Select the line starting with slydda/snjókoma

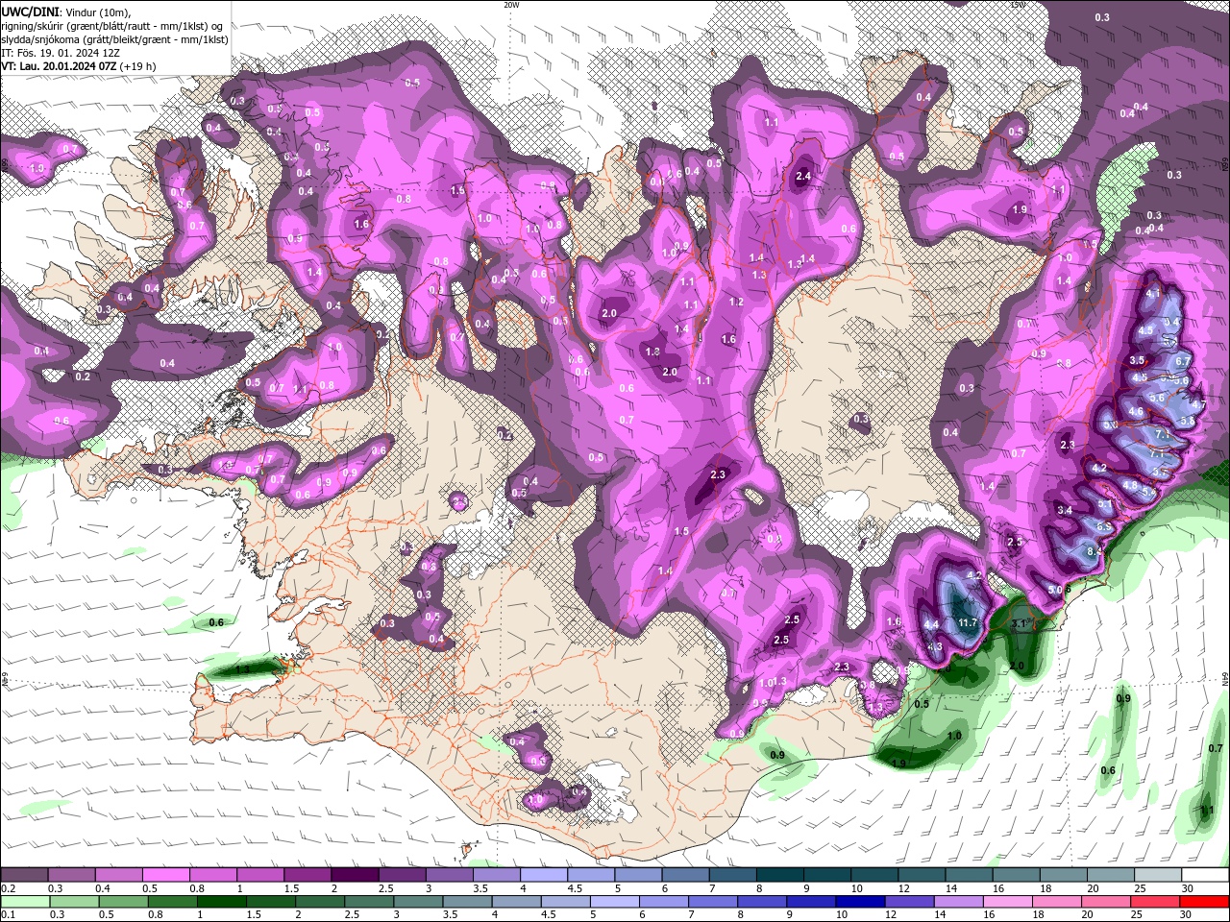pyautogui.click(x=114, y=39)
